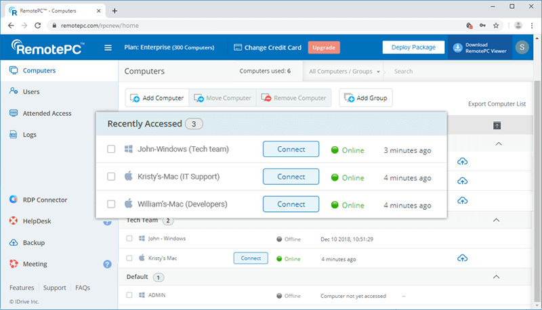Reload the browser page
The height and width of the screenshot is (310, 542).
(x=38, y=26)
